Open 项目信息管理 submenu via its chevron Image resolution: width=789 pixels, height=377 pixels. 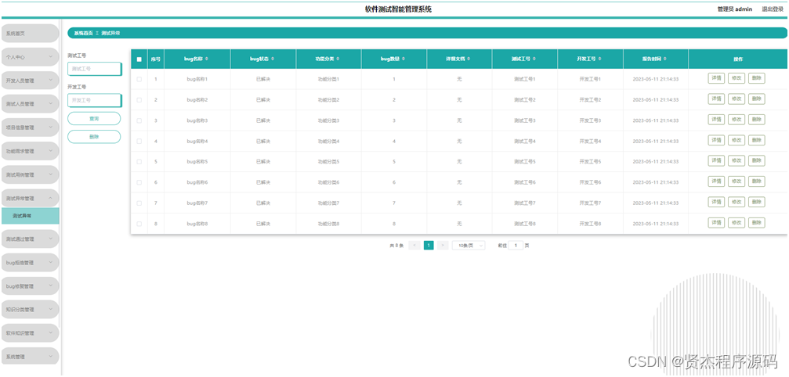point(50,127)
